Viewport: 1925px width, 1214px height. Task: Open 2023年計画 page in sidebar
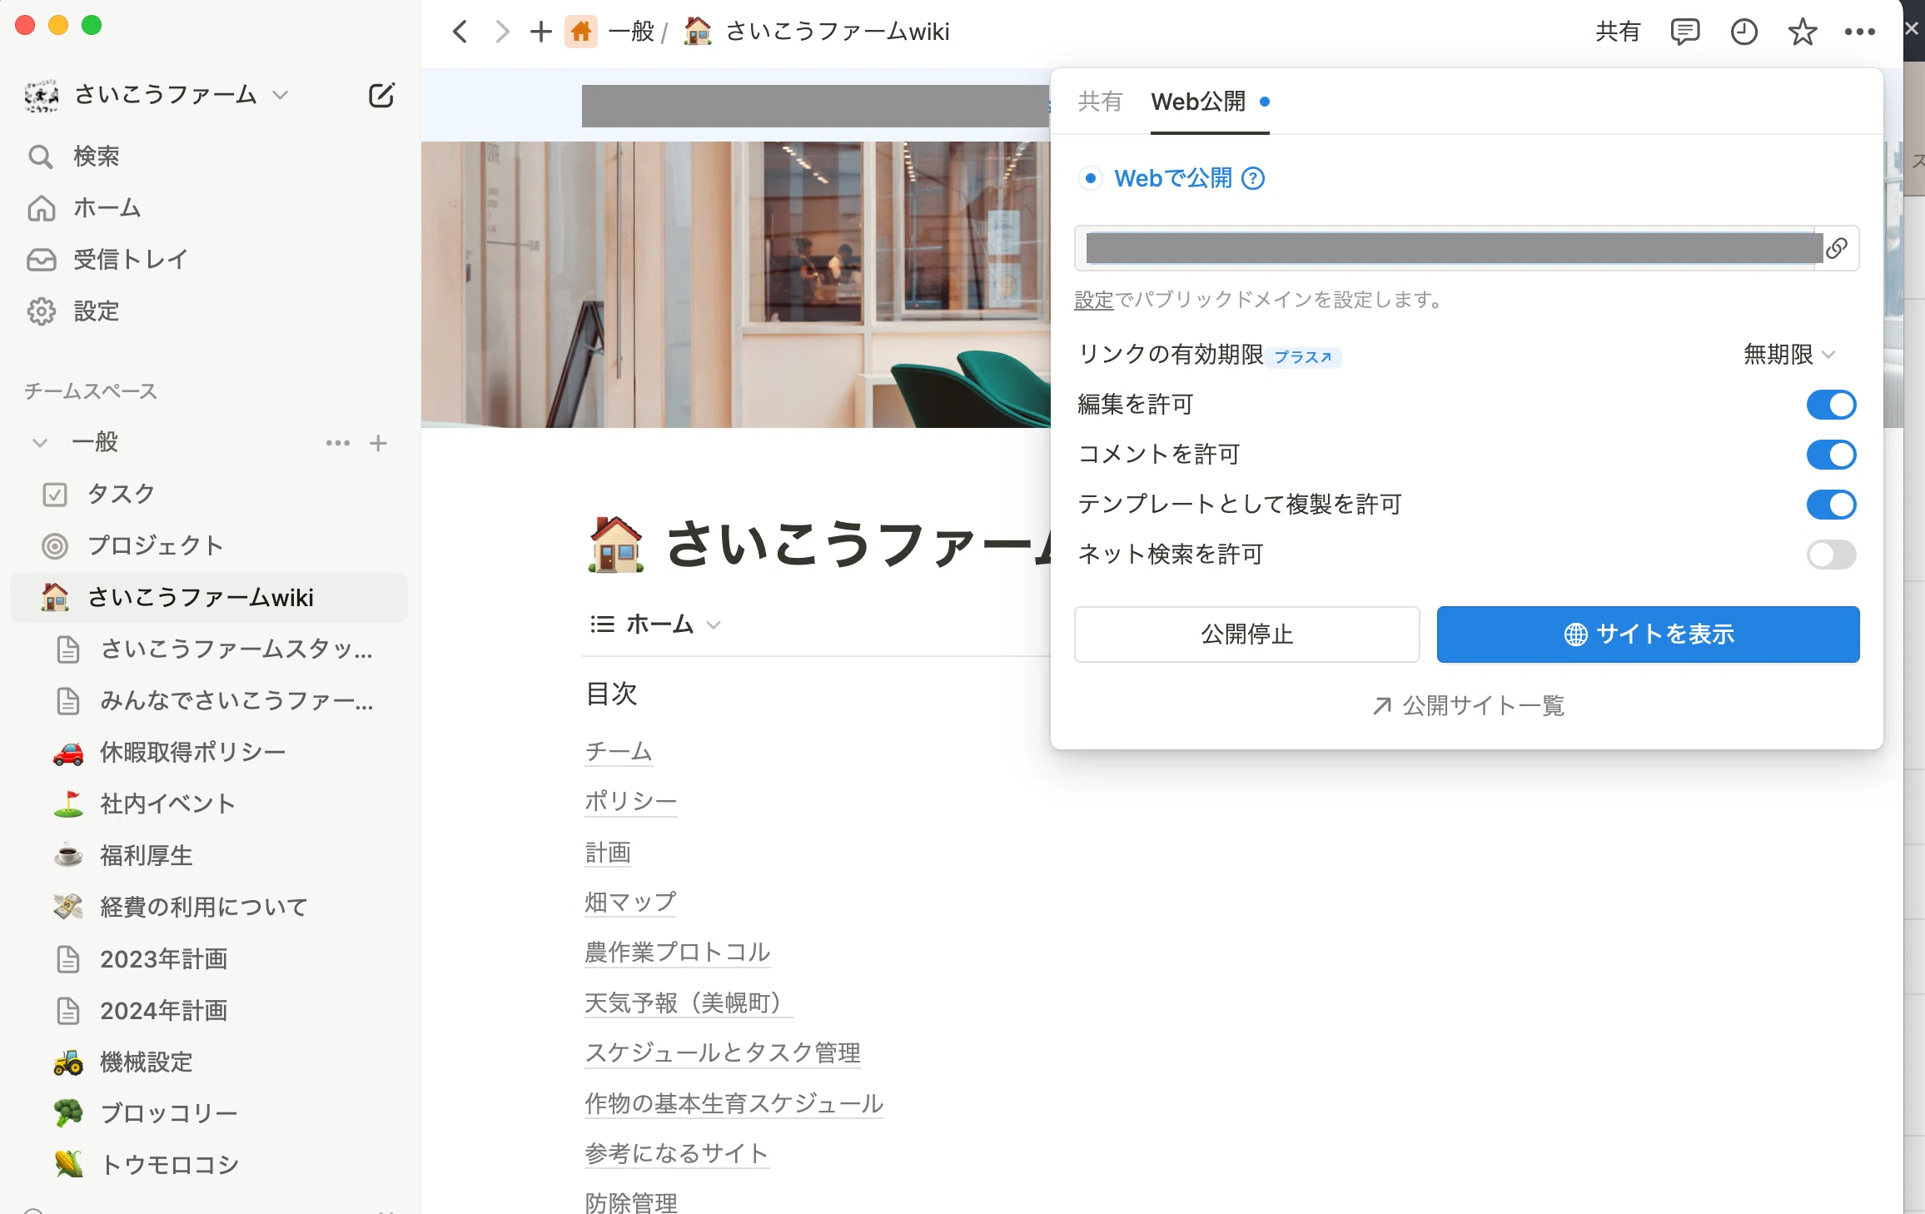tap(164, 959)
